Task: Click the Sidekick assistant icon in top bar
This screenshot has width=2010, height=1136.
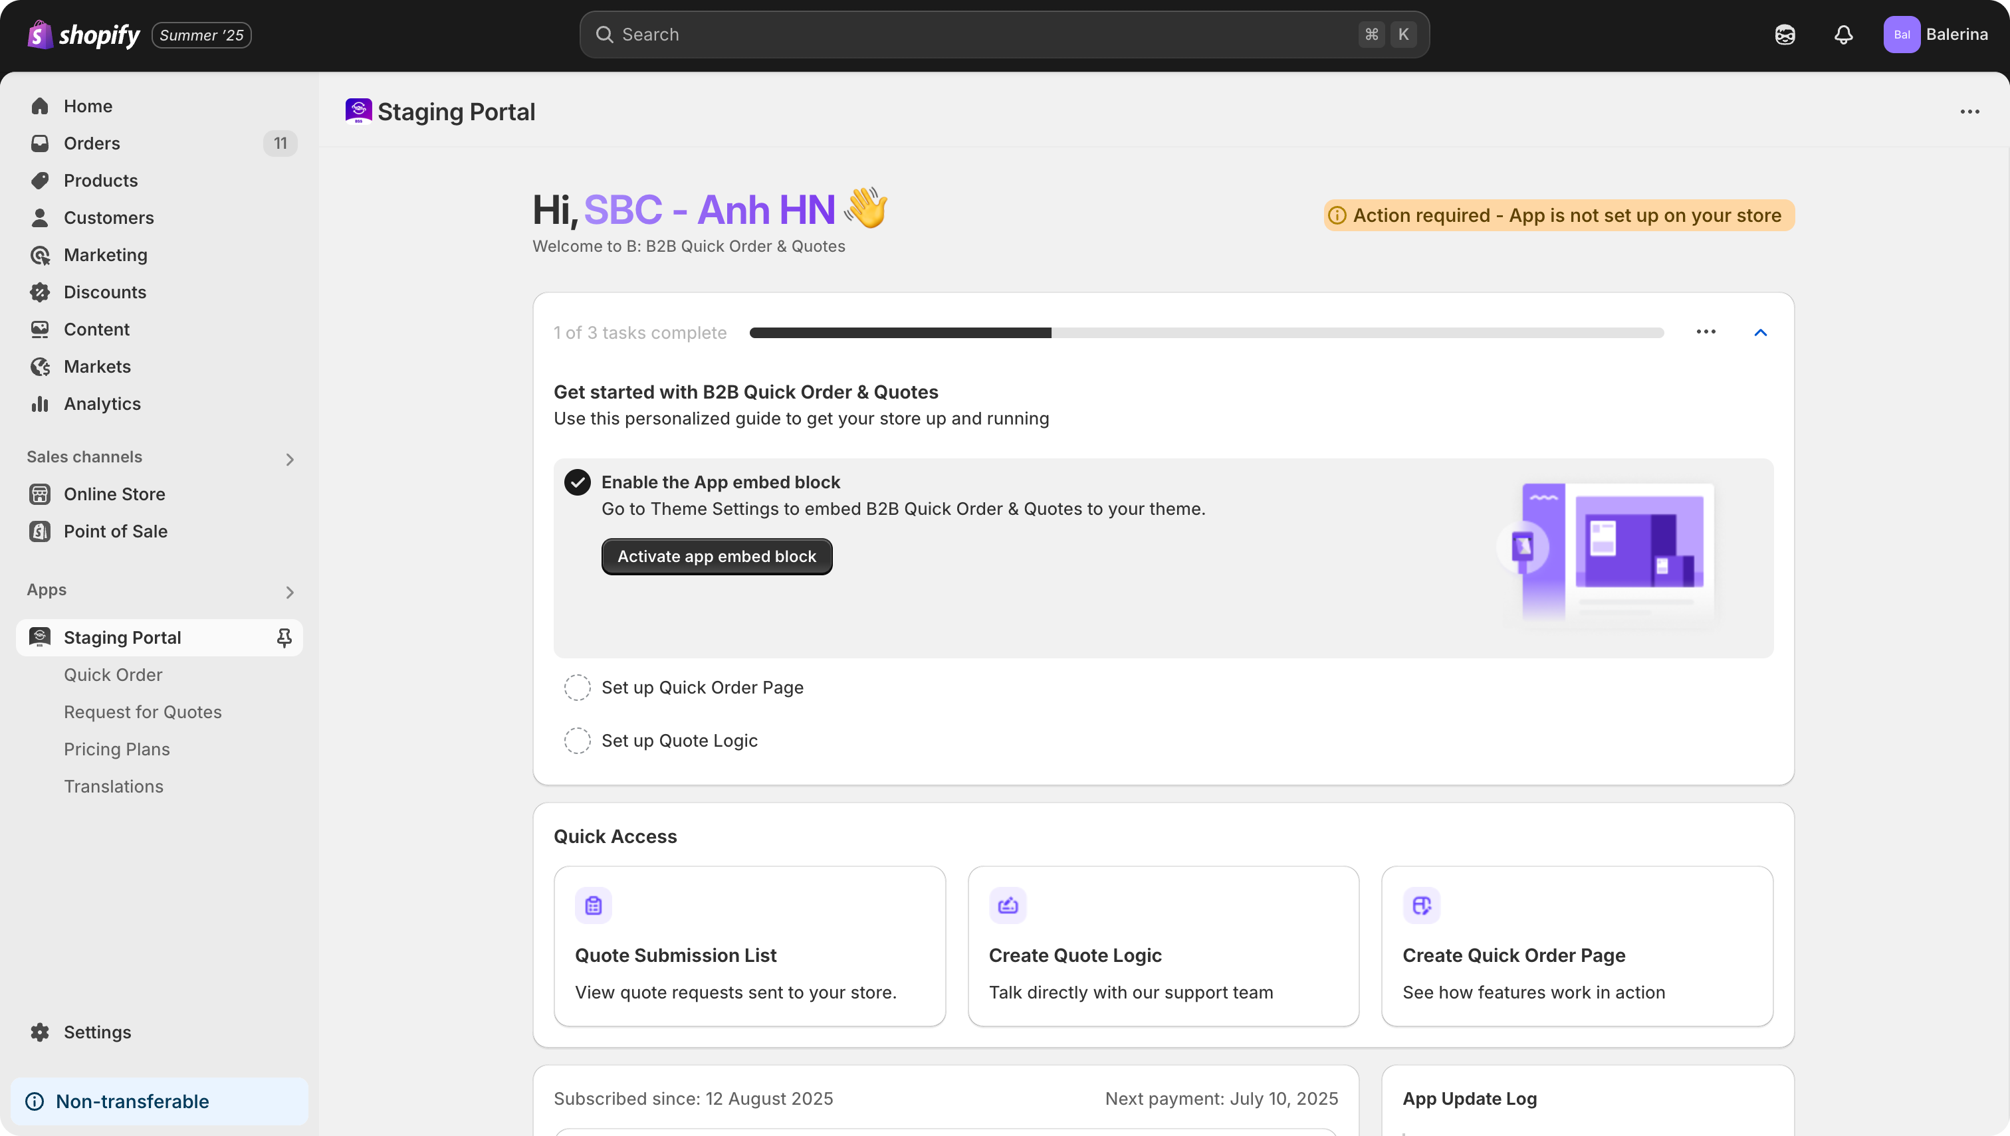Action: click(1785, 35)
